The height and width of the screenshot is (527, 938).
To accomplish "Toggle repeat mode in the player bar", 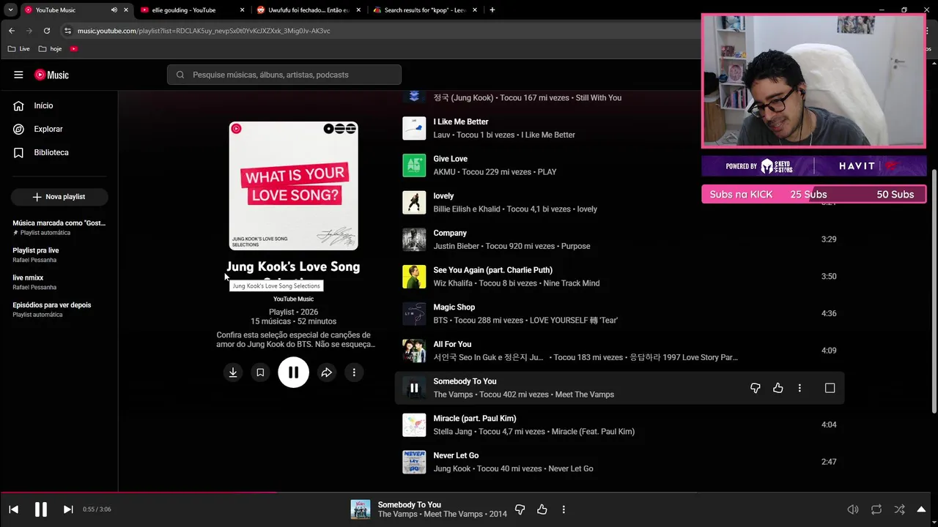I will click(x=876, y=509).
